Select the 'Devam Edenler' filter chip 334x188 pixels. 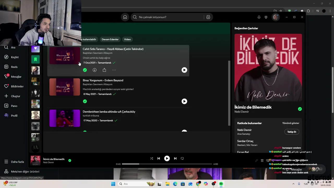(110, 39)
